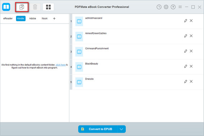The image size is (204, 136).
Task: Open help question mark icon
Action: [x=173, y=7]
